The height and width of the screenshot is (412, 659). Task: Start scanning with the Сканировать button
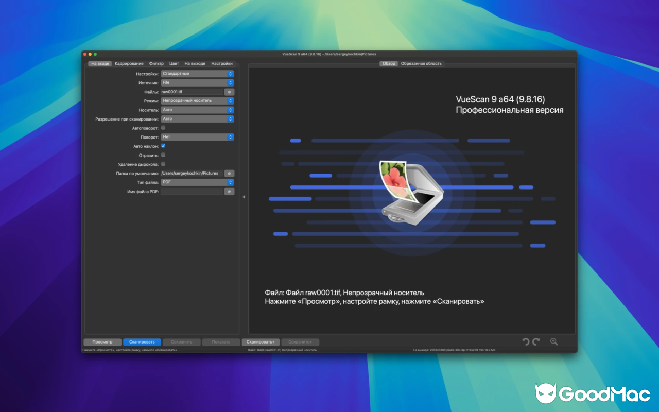pos(142,341)
